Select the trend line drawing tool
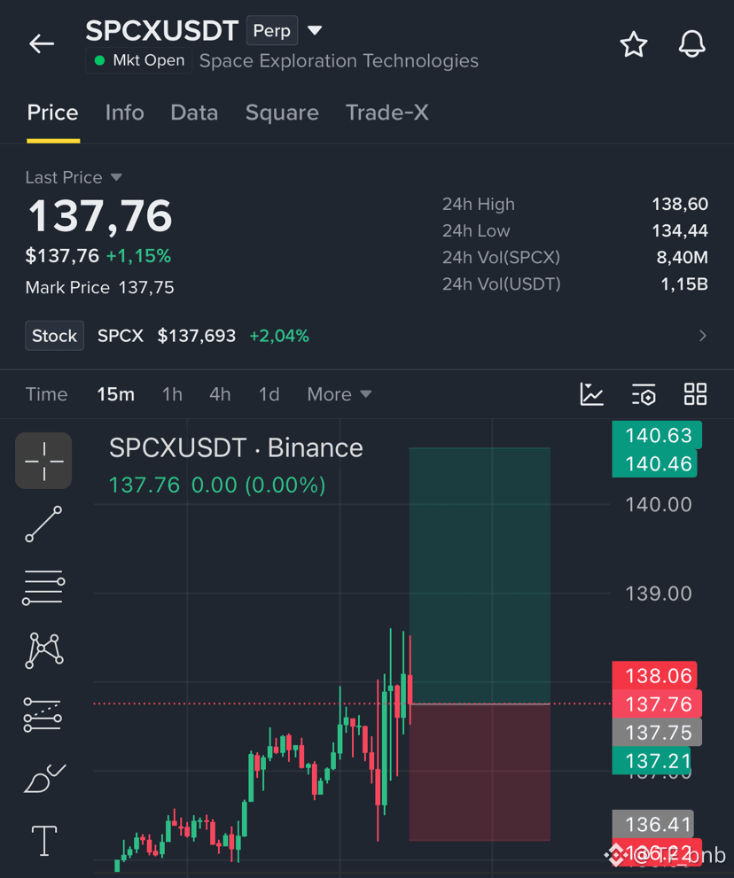734x878 pixels. (43, 524)
